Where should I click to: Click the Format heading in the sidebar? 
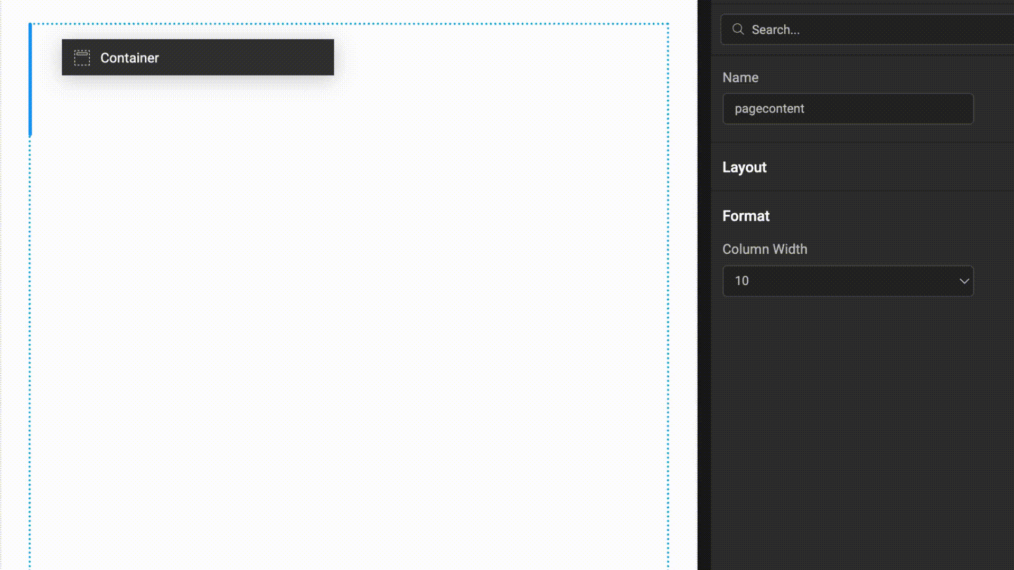coord(746,215)
